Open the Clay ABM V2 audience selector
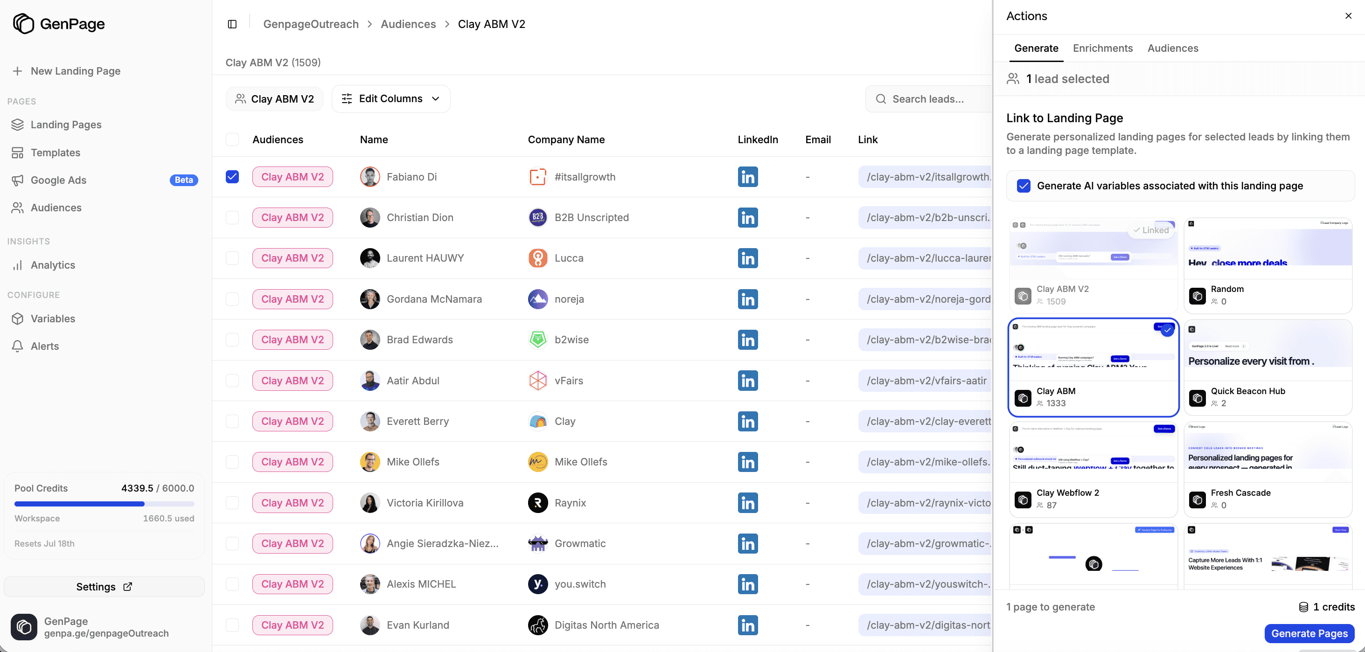The image size is (1365, 652). [274, 99]
